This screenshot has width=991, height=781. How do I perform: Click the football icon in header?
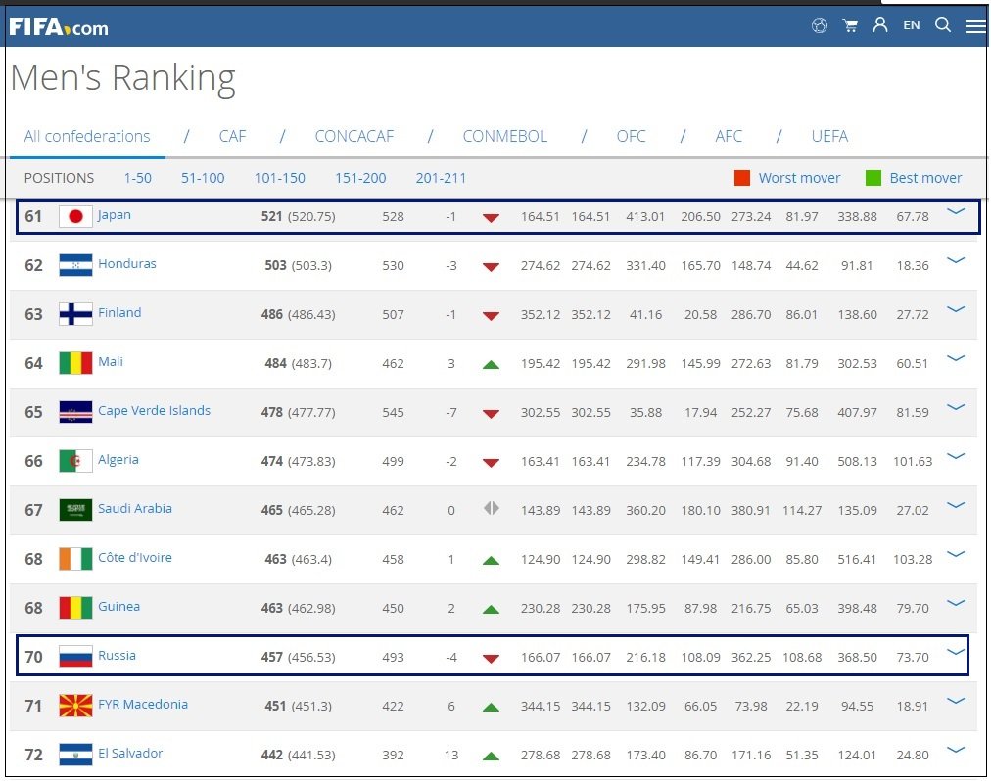click(x=819, y=25)
